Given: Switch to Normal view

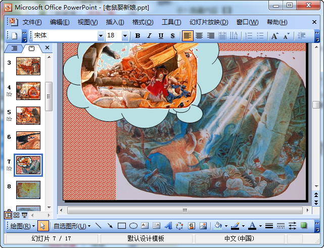Looking at the screenshot, I should [8, 215].
